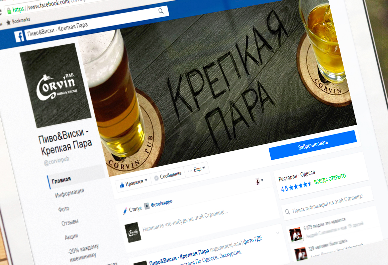Screen dimensions: 388x265
Task: Click the Bookmarks star icon
Action: [x=8, y=23]
